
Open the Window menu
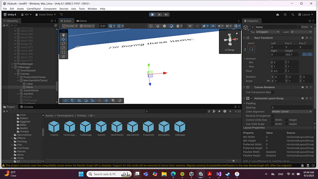[x=92, y=9]
